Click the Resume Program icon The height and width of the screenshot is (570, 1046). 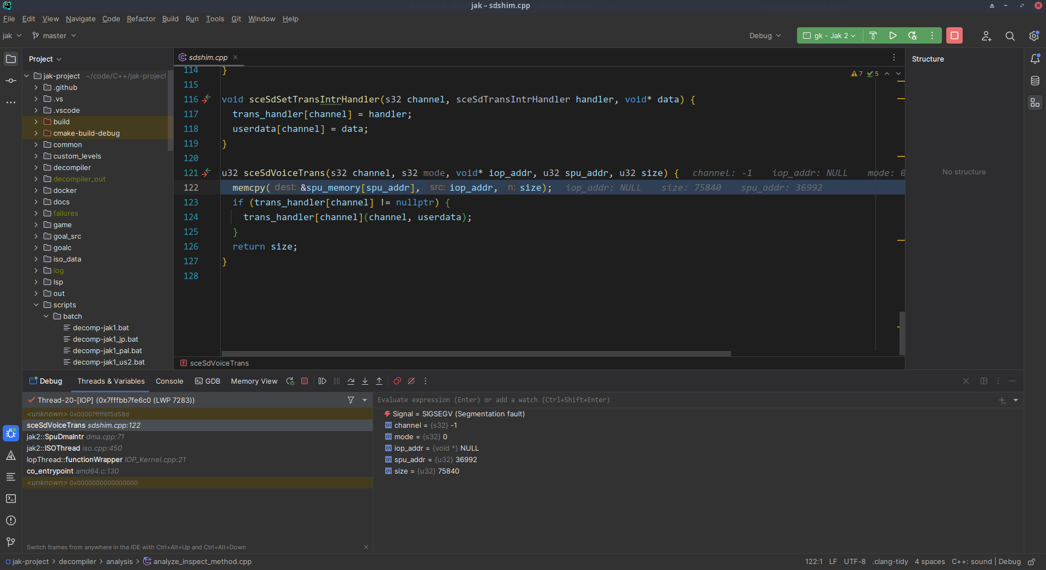pos(323,381)
